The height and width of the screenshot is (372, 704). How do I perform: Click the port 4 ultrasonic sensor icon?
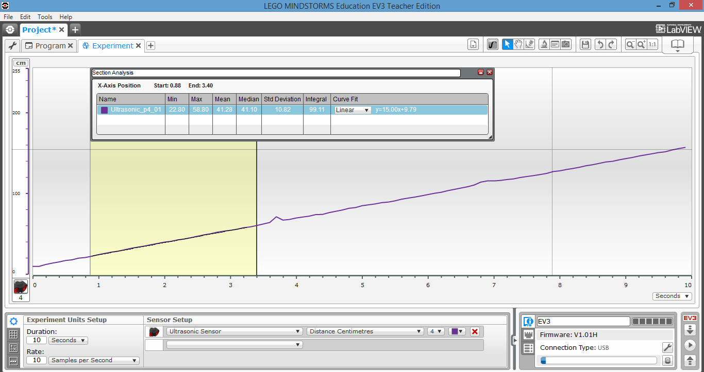(x=21, y=290)
